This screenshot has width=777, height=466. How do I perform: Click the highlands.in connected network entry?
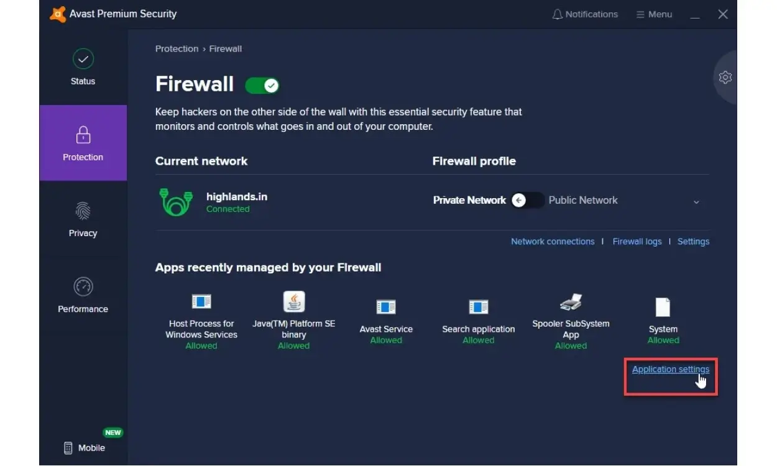(236, 200)
